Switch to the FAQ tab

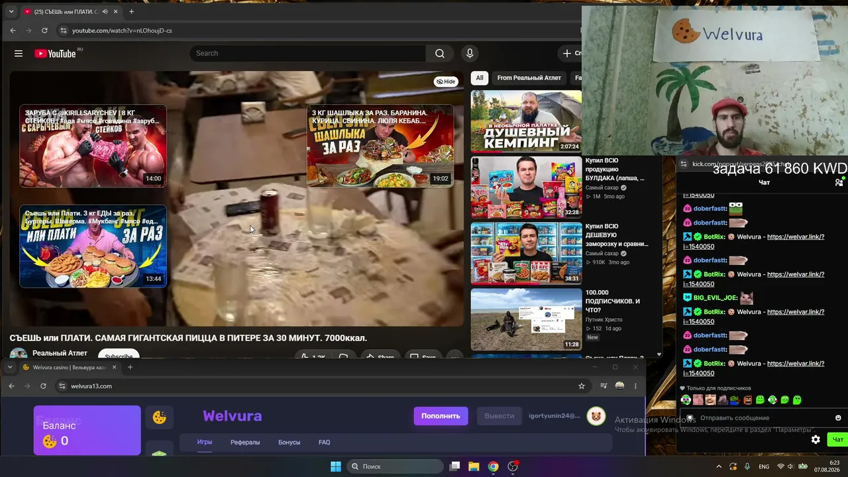(324, 443)
